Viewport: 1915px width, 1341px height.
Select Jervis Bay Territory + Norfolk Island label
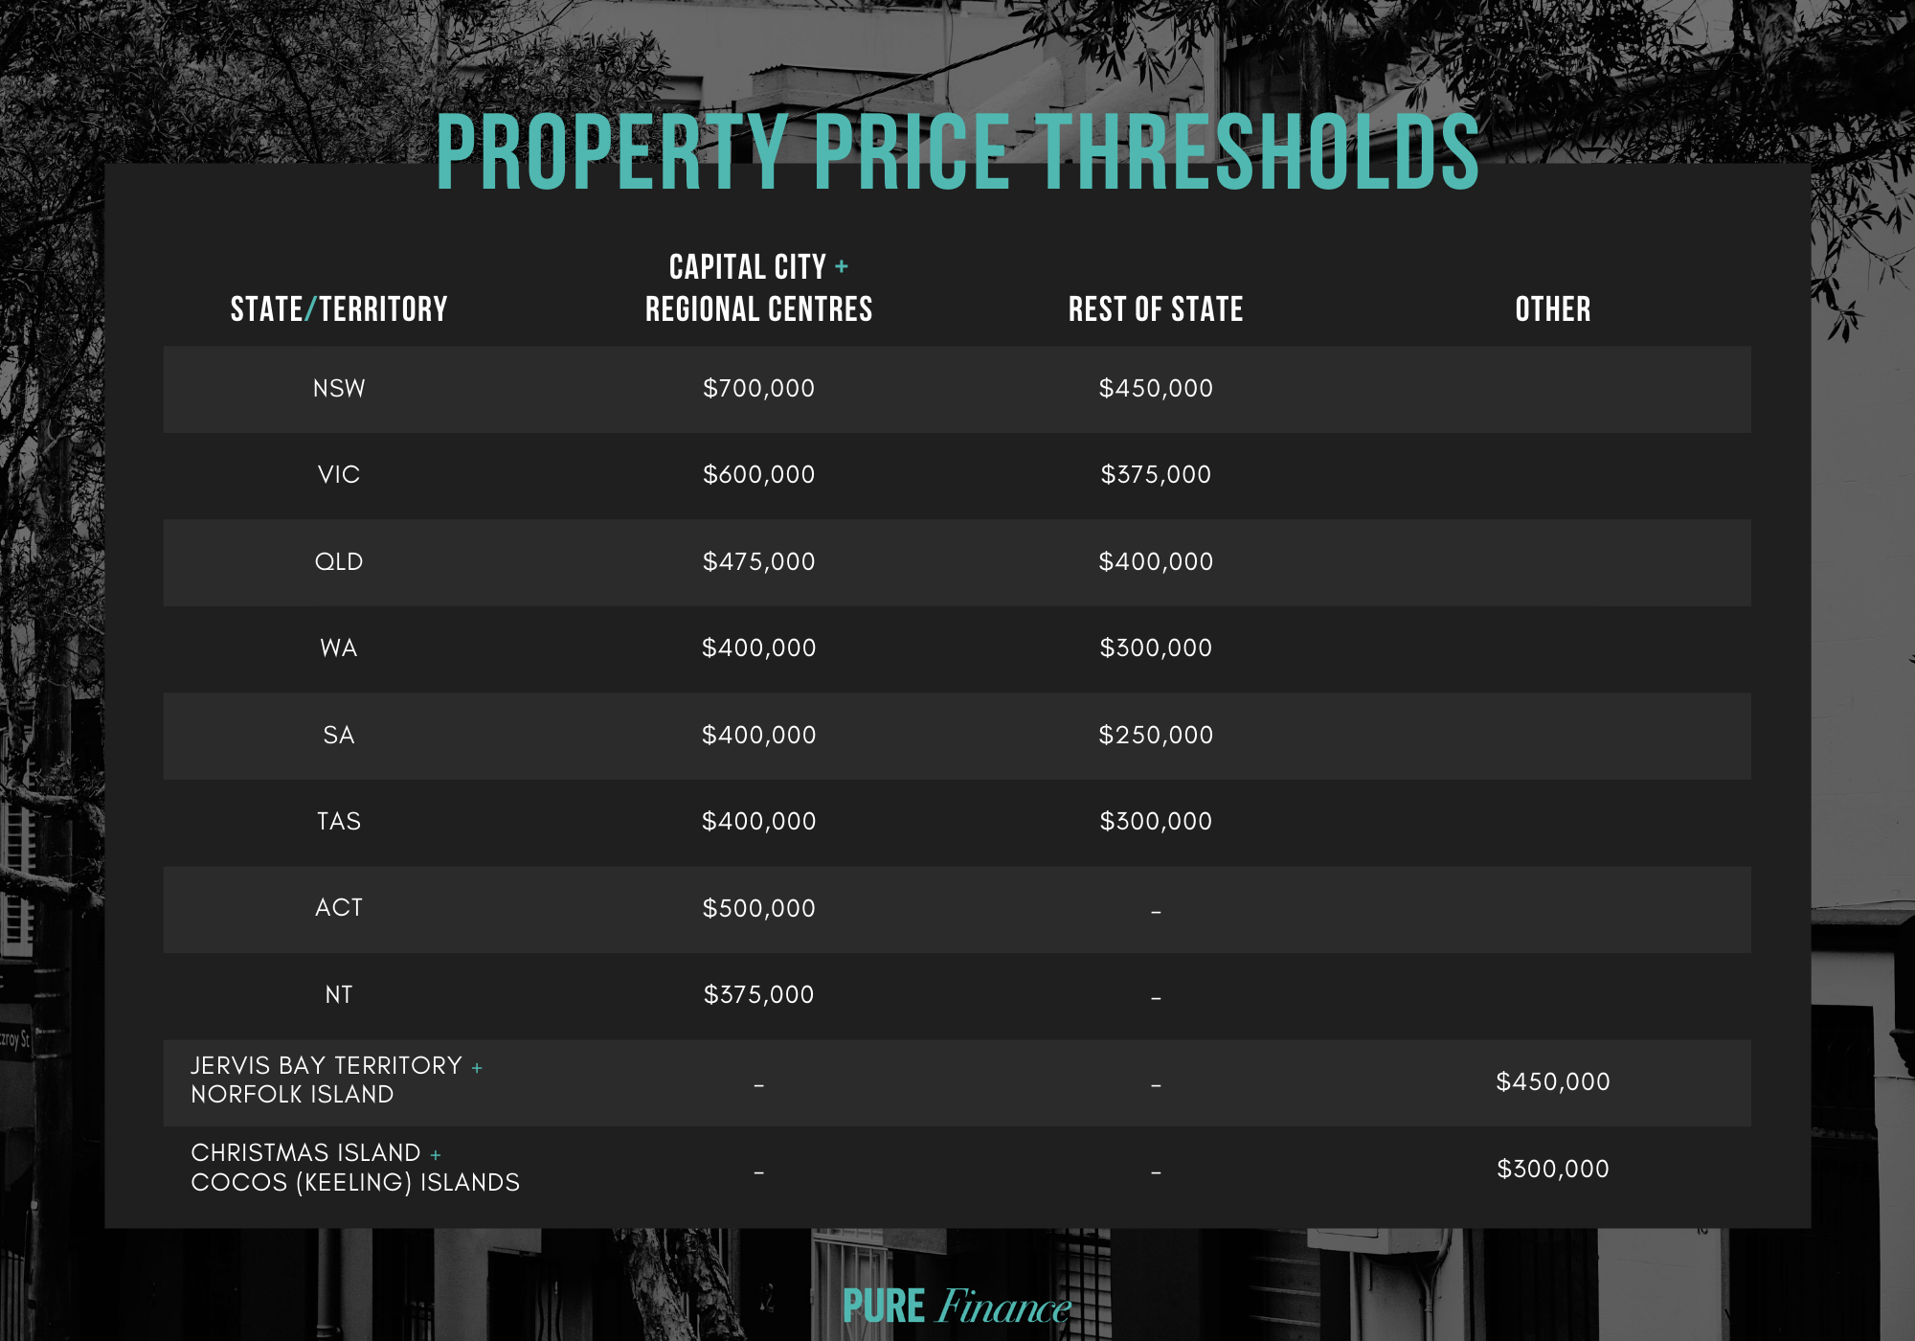tap(336, 1080)
